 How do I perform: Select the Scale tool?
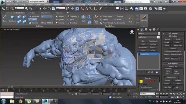click(53, 9)
